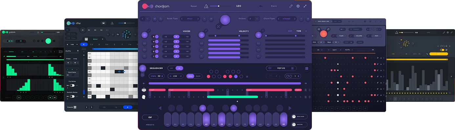Click Chordjam expand window arrows icon
The width and height of the screenshot is (455, 130).
coord(305,6)
